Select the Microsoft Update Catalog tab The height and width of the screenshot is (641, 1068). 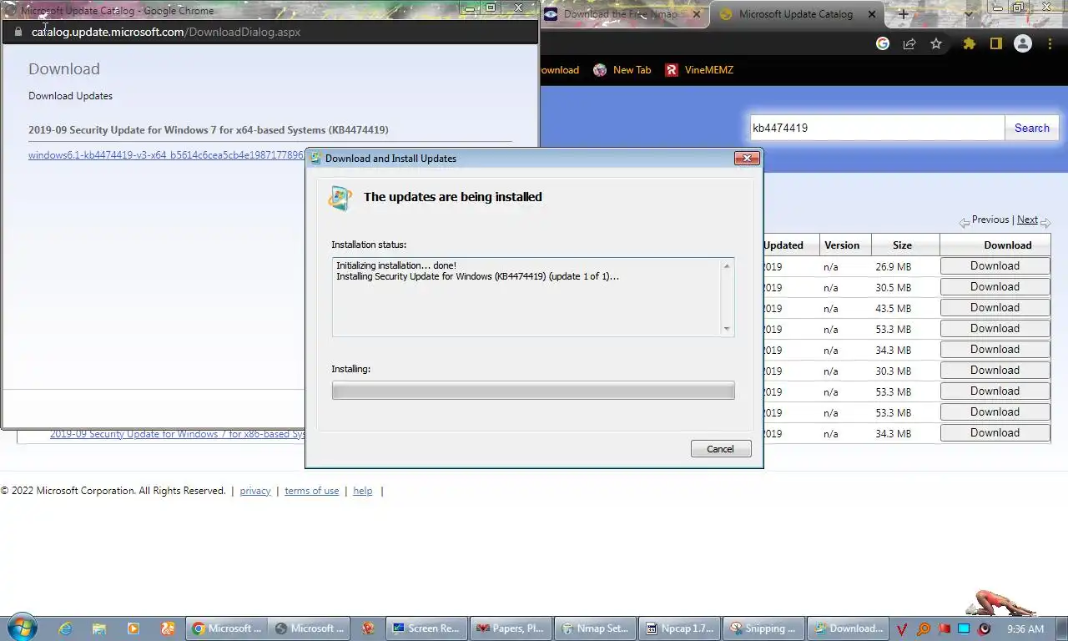[796, 14]
